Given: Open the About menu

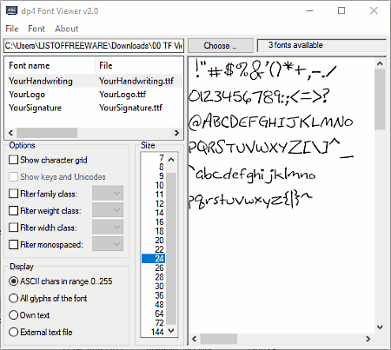Looking at the screenshot, I should tap(67, 29).
